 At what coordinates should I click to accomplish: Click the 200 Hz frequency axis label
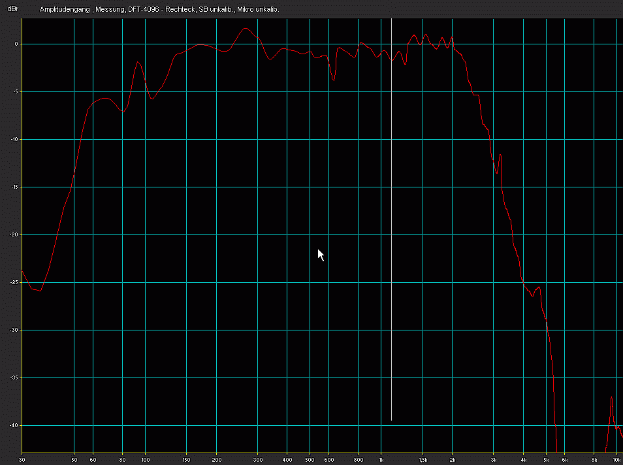pyautogui.click(x=216, y=459)
